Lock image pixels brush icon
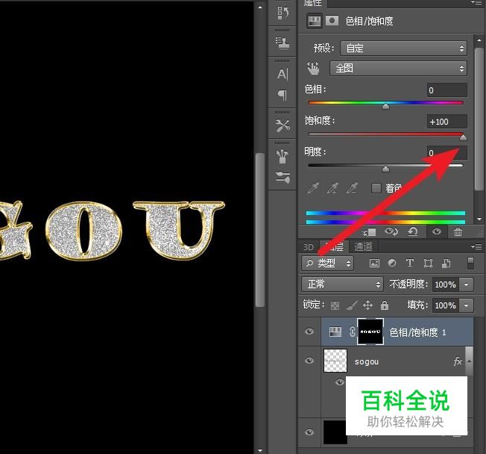Viewport: 486px width, 454px height. [x=352, y=305]
